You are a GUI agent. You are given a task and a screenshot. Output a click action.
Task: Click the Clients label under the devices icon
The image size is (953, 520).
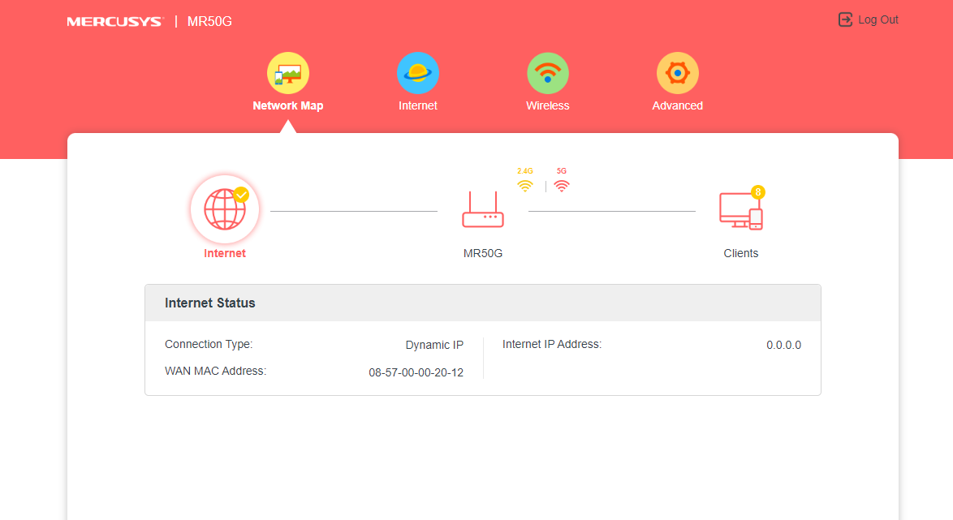[x=740, y=253]
